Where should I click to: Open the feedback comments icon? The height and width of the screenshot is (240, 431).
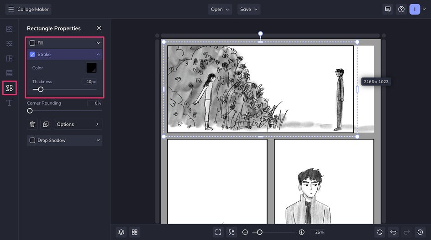coord(388,9)
